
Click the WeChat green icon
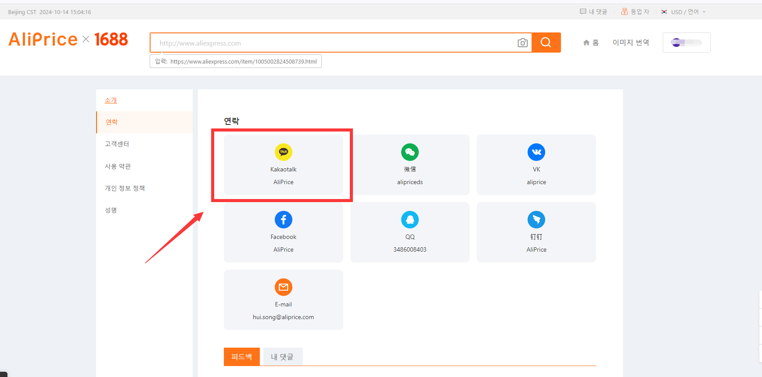410,152
